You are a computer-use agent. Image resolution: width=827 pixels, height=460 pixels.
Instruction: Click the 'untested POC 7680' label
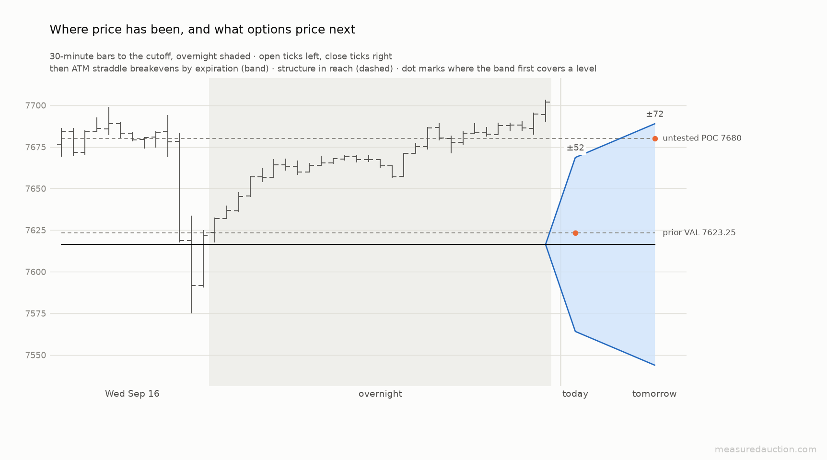[x=702, y=138]
